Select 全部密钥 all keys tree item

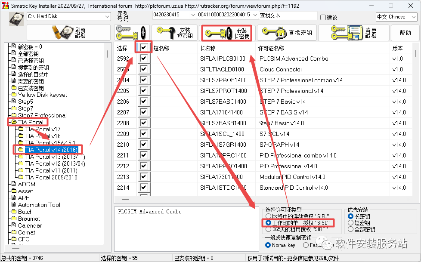tap(28, 54)
